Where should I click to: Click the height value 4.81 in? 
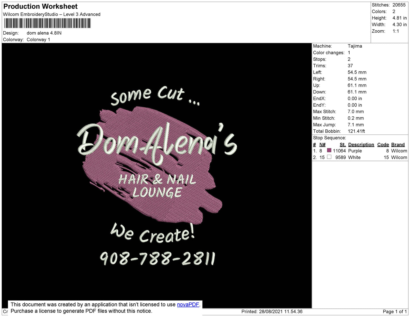[400, 18]
